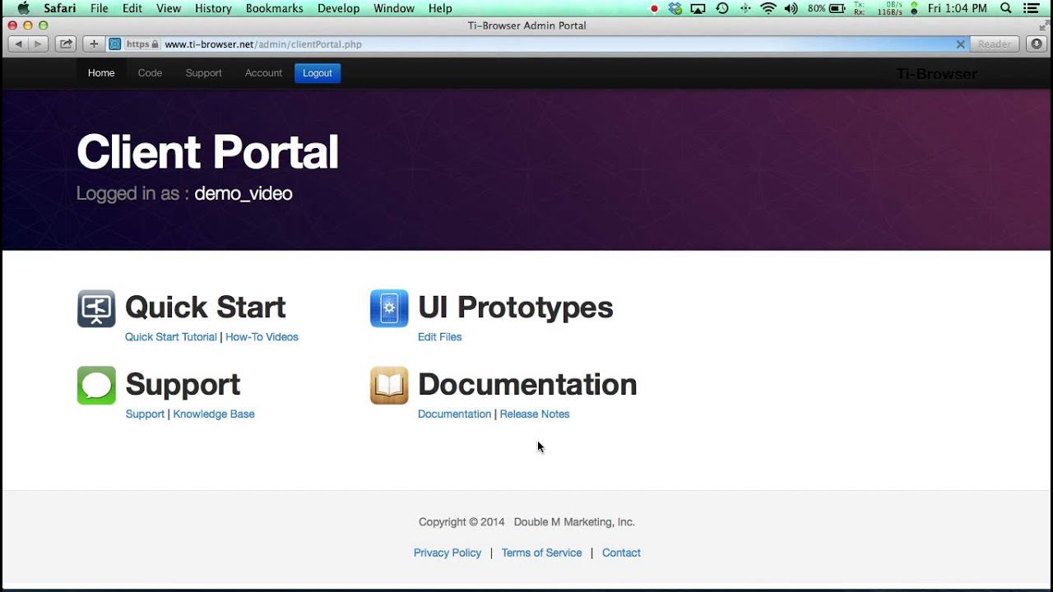Screen dimensions: 1053x592
Task: Click the volume speaker icon
Action: point(791,8)
